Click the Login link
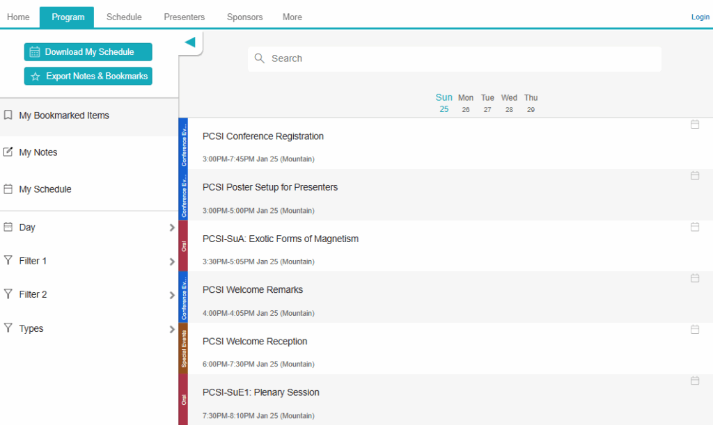 [x=700, y=17]
